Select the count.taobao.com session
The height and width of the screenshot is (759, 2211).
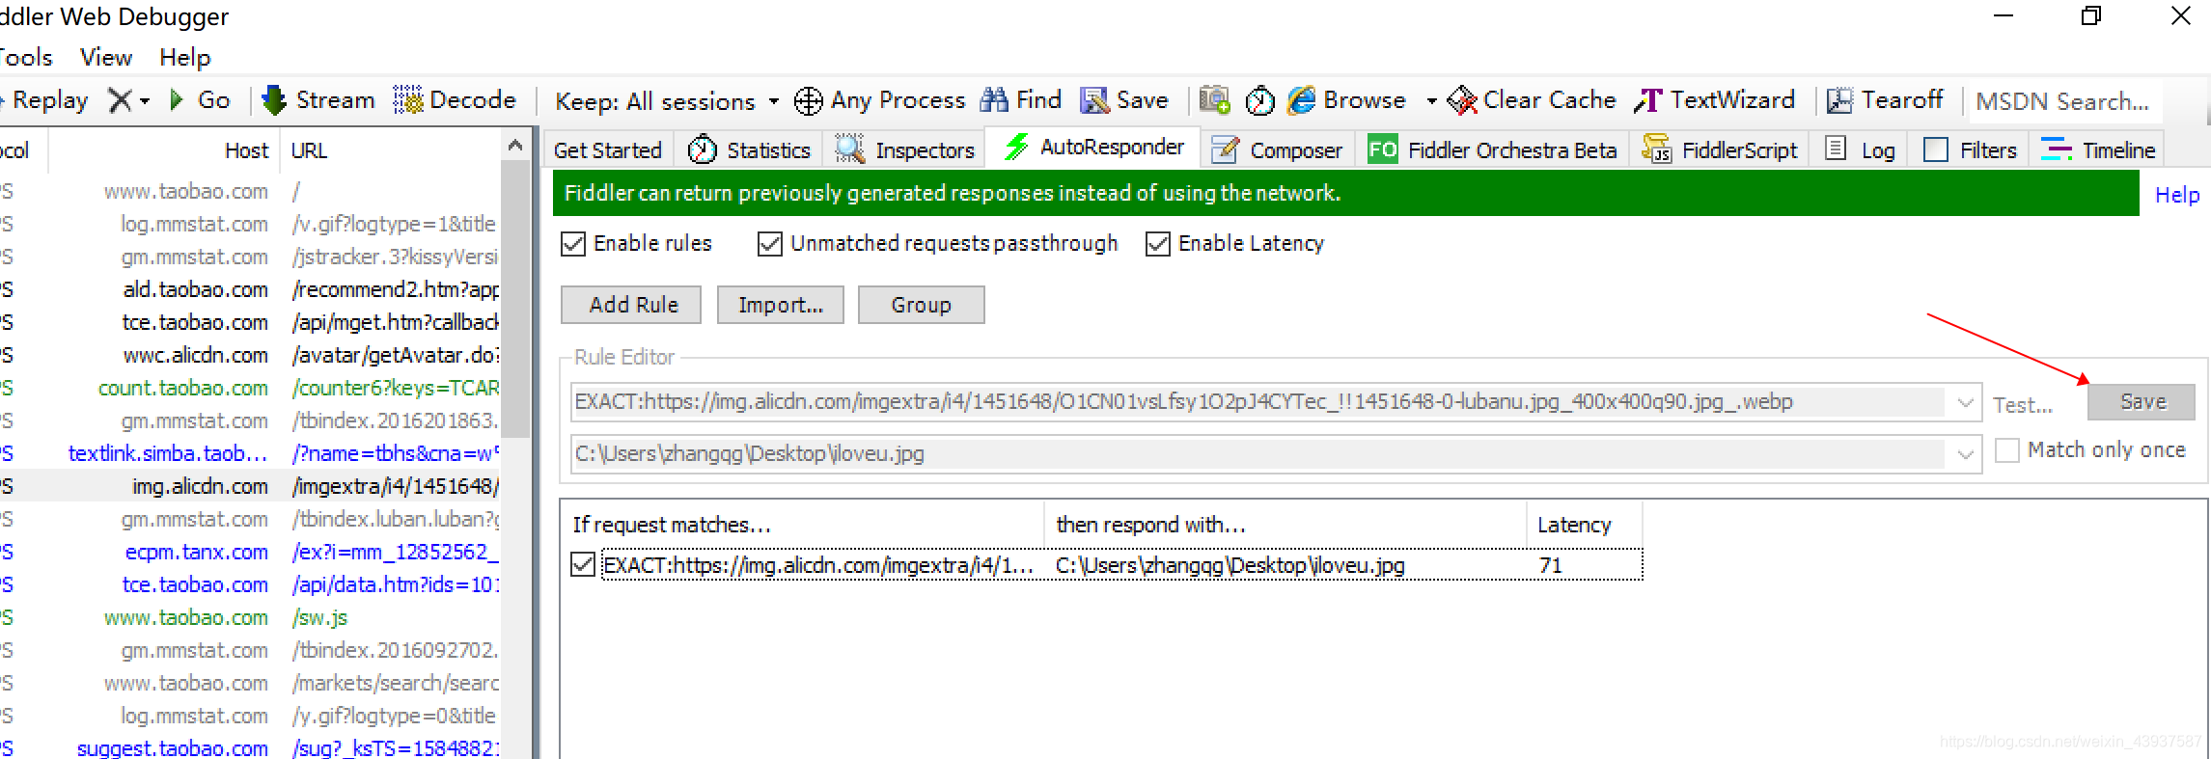pos(251,388)
